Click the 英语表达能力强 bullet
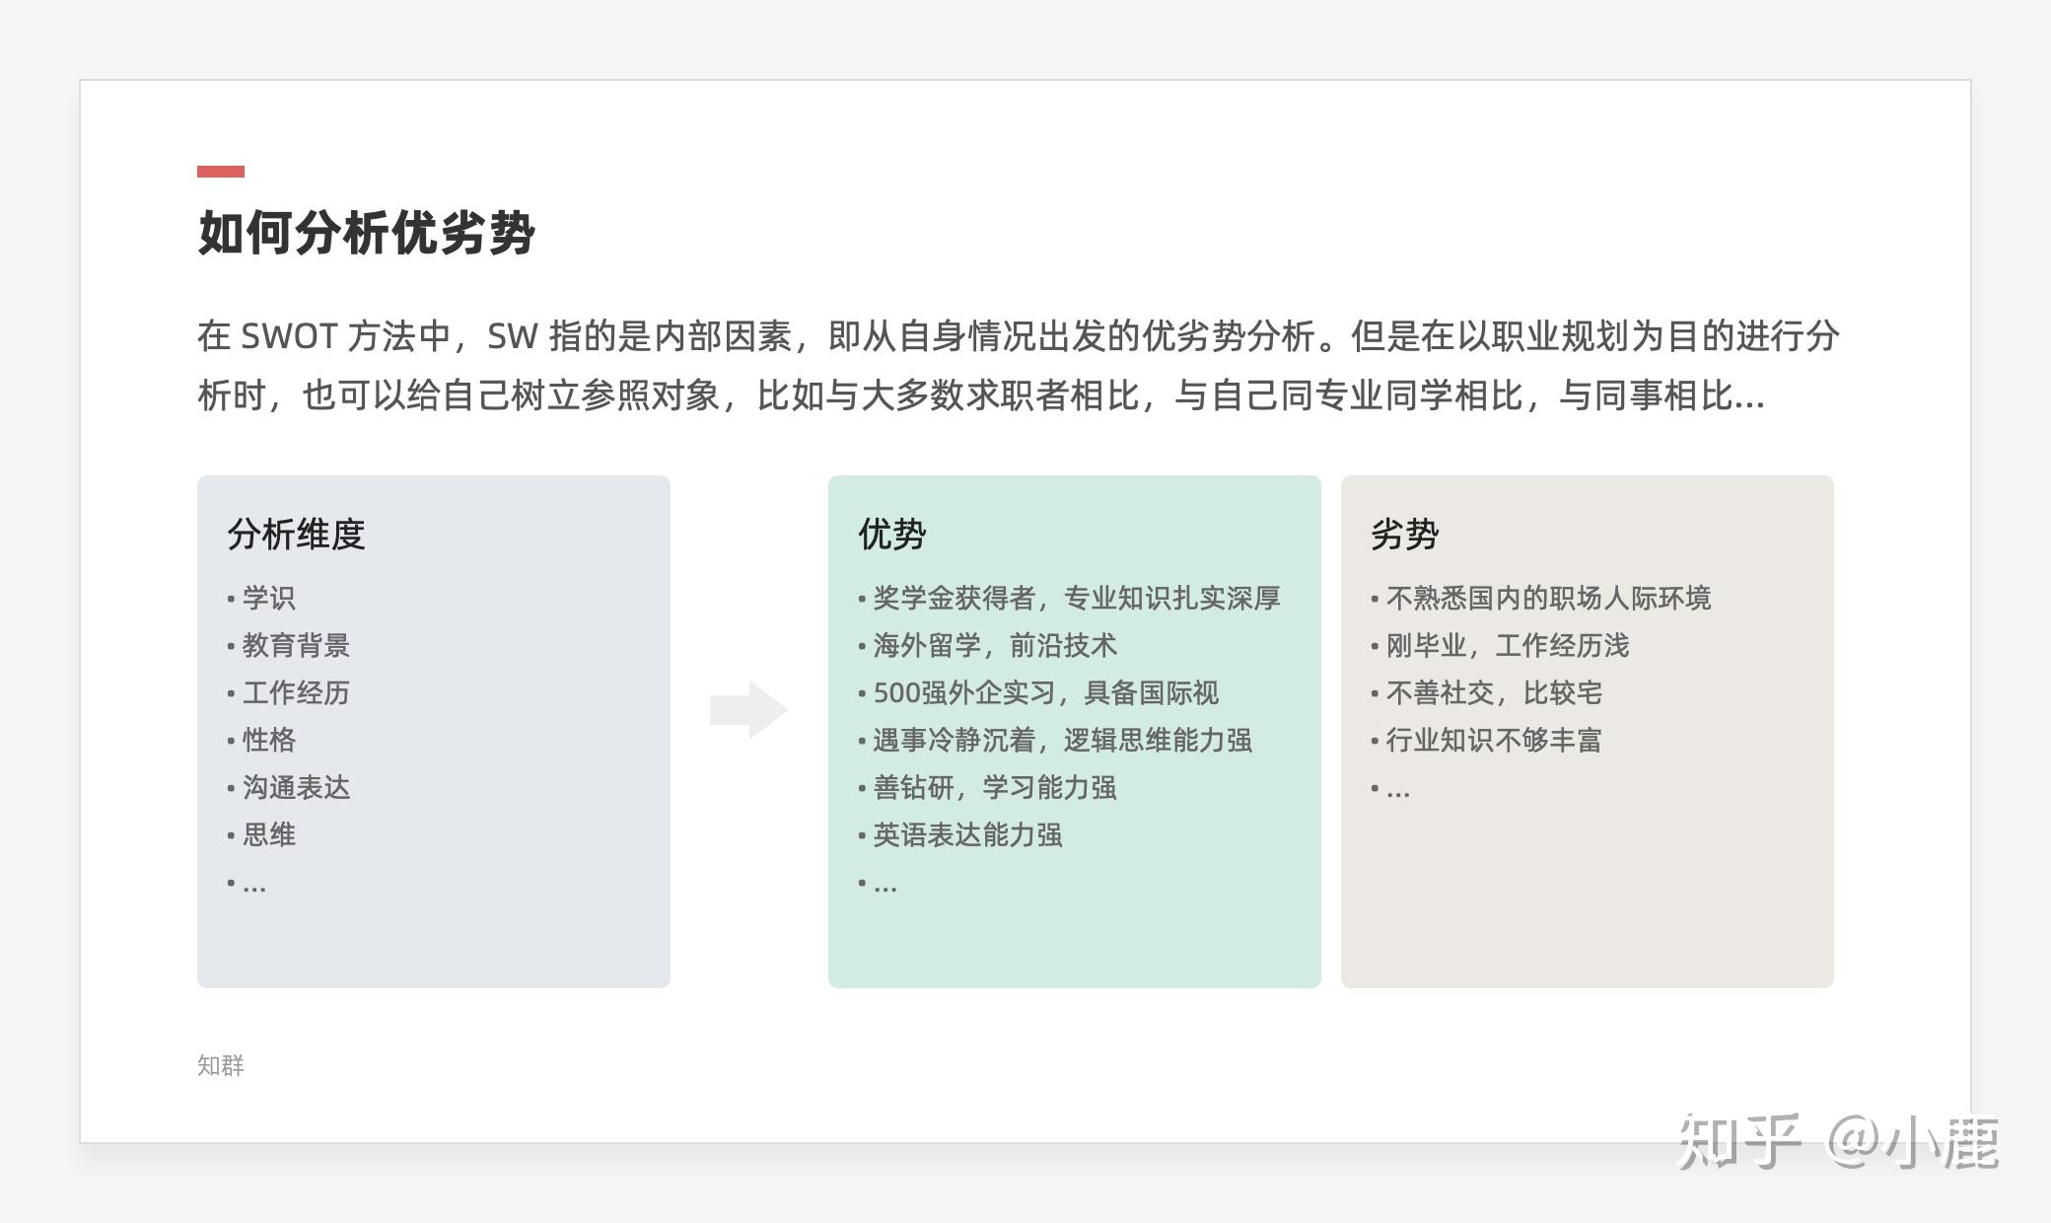This screenshot has width=2051, height=1223. [x=960, y=834]
